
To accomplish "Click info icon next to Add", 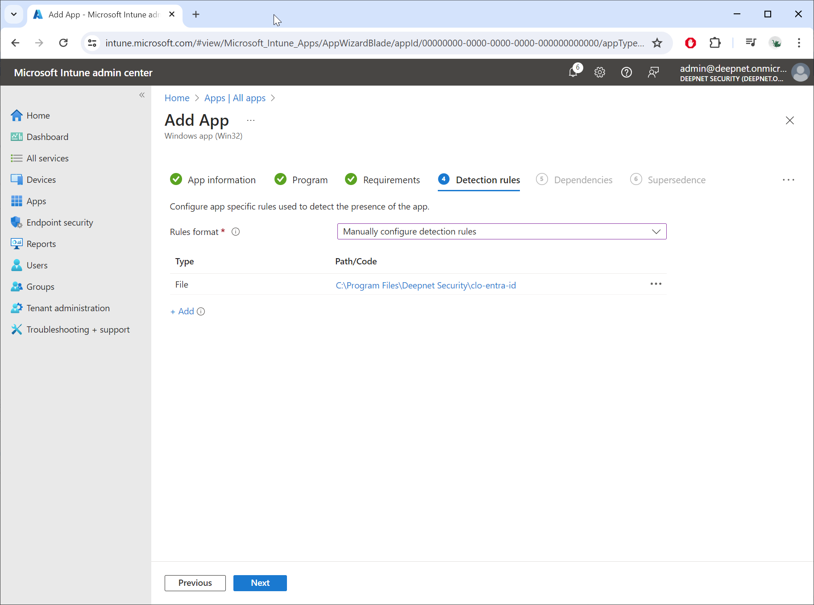I will coord(201,312).
